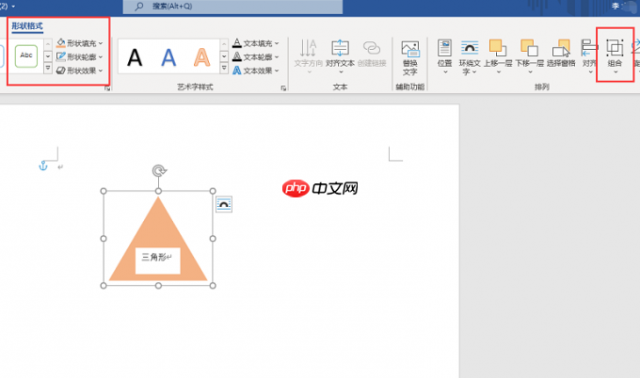Click the text fill A icon

click(x=237, y=43)
